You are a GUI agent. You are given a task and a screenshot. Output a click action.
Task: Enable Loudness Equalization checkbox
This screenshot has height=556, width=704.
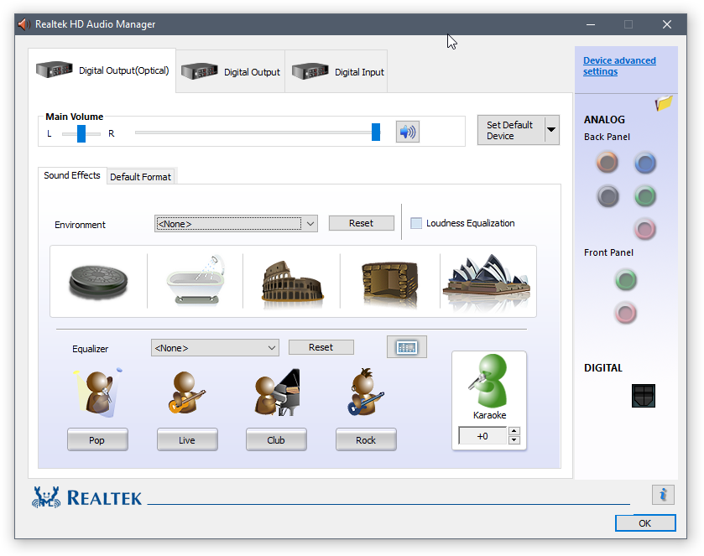[x=416, y=223]
